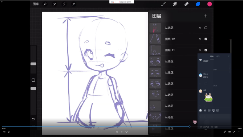Screen dimensions: 243x137
Task: Open the pink color picker circle
Action: pyautogui.click(x=210, y=4)
